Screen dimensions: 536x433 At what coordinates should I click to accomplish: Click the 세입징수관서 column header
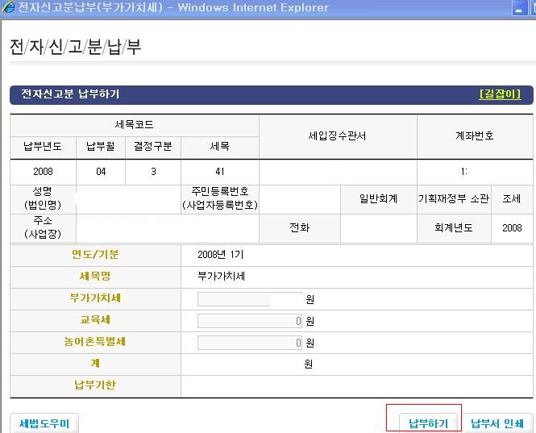click(338, 136)
